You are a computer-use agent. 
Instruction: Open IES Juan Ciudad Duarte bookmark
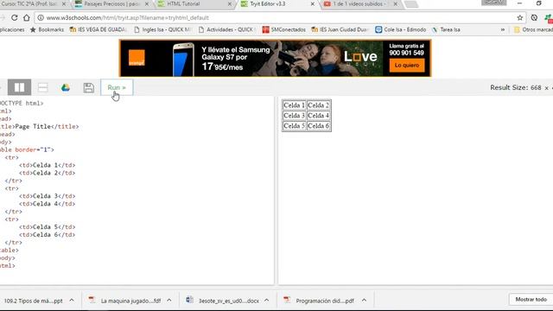coord(340,29)
